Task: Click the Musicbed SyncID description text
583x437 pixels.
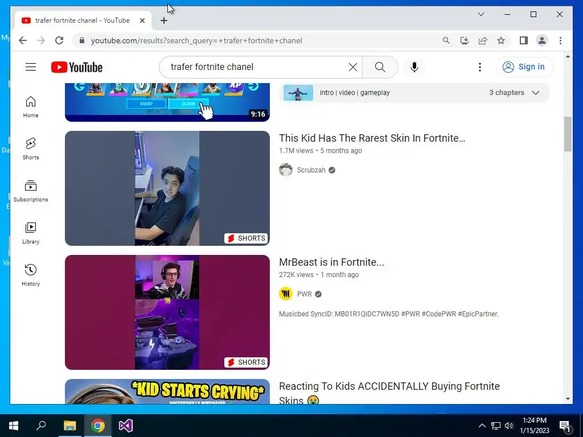Action: coord(388,314)
